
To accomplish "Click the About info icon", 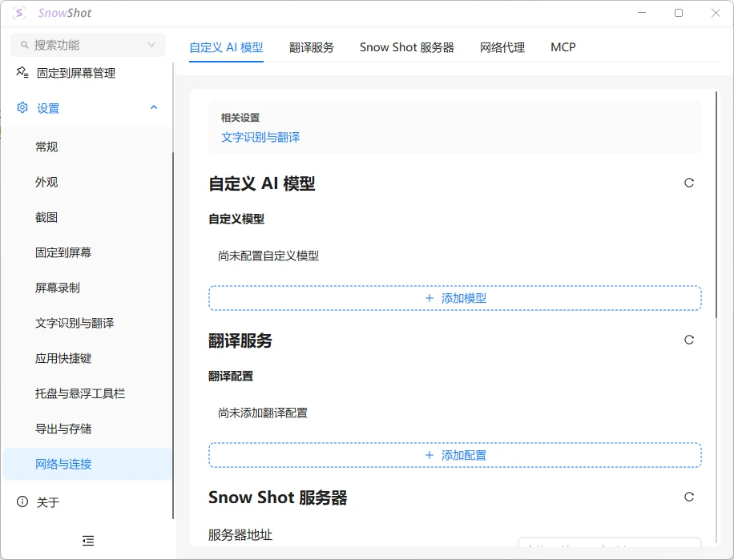I will [22, 502].
